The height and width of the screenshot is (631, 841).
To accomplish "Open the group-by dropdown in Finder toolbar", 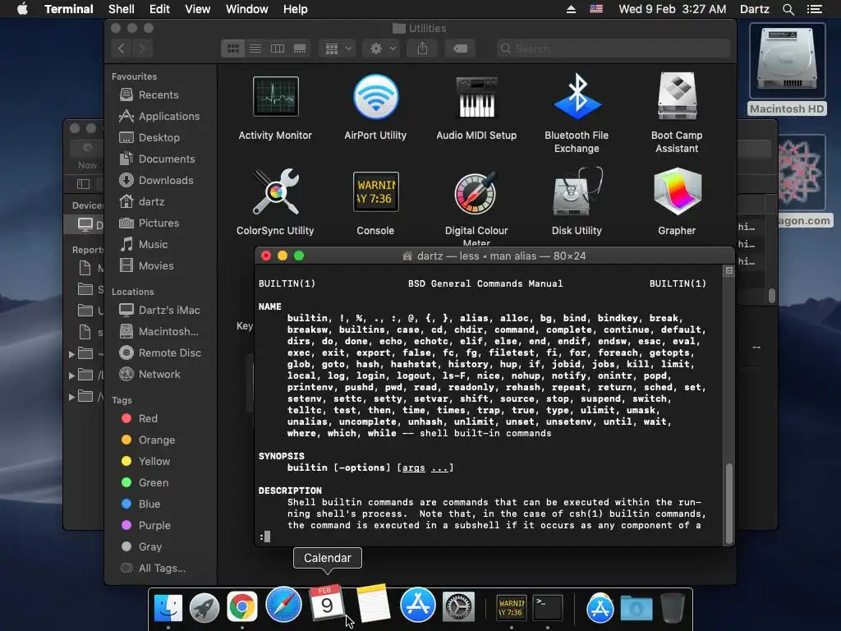I will [338, 48].
